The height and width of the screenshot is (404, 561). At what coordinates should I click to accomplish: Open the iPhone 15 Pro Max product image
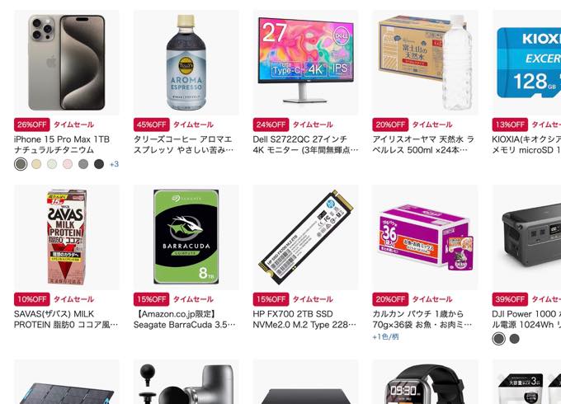(x=67, y=63)
